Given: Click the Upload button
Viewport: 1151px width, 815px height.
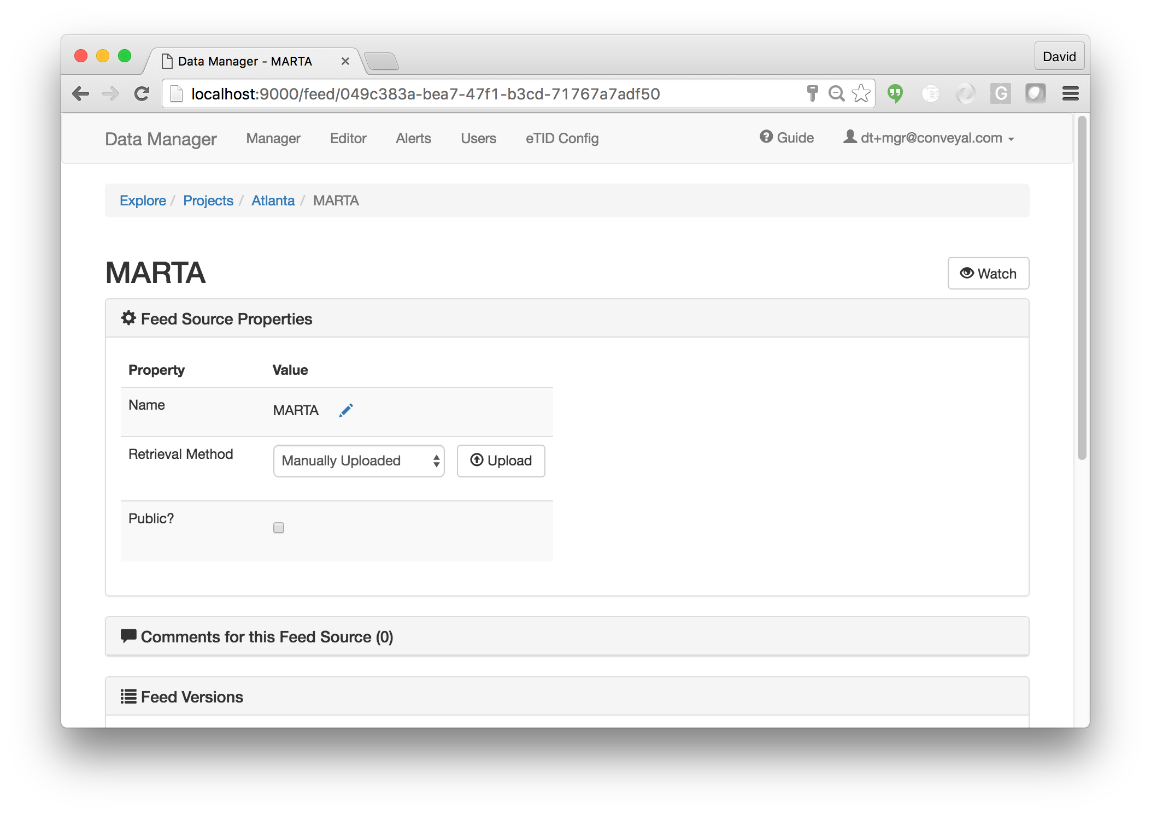Looking at the screenshot, I should tap(501, 461).
